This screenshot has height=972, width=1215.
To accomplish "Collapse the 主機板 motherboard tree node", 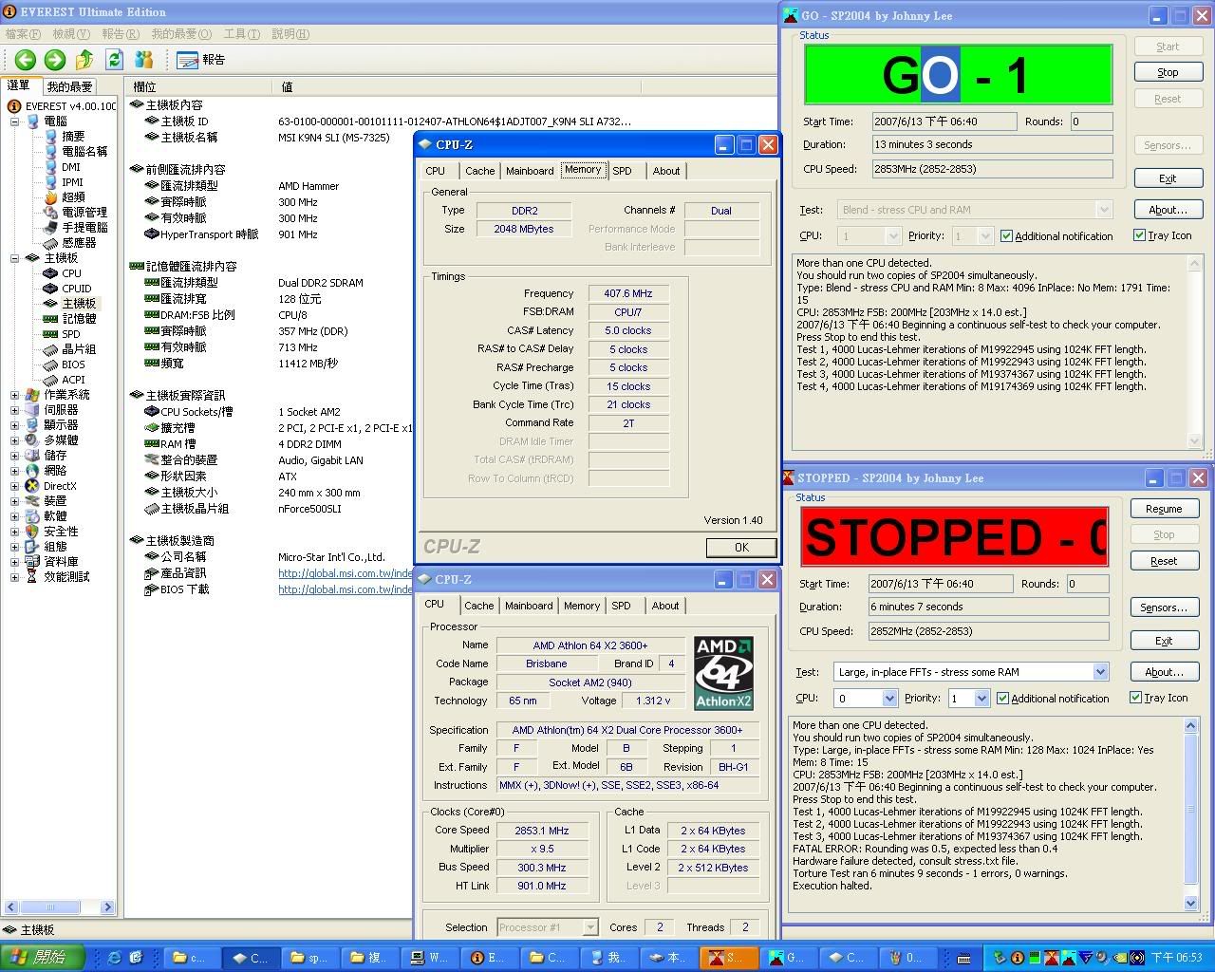I will tap(14, 258).
